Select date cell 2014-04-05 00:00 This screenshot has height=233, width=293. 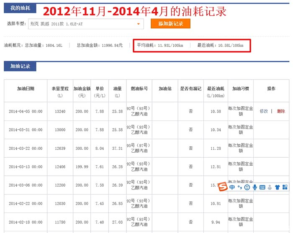click(x=26, y=111)
